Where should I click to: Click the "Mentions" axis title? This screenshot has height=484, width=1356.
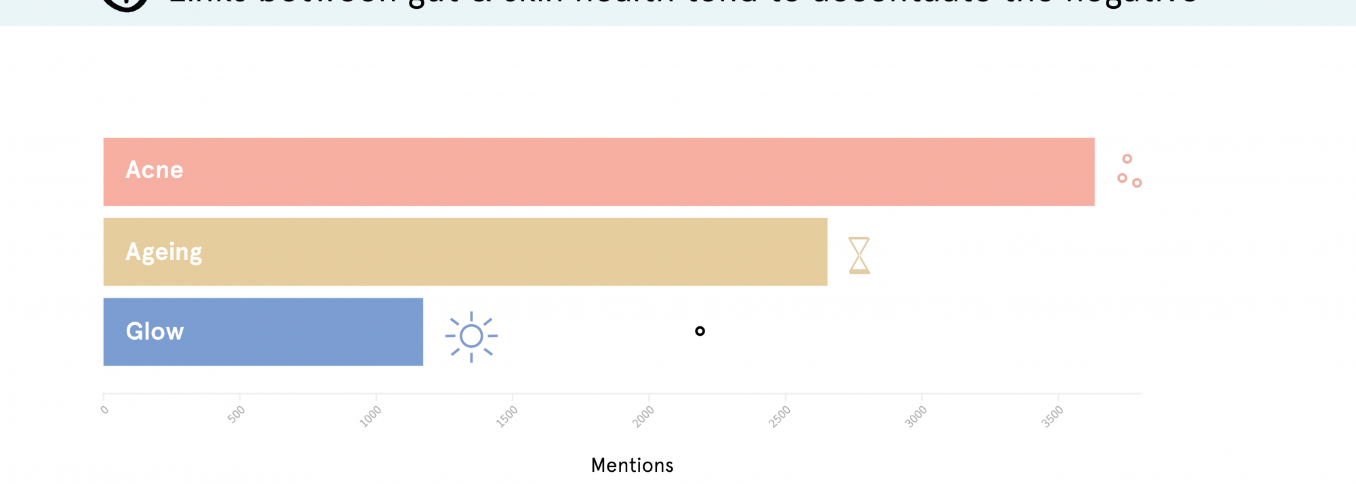pyautogui.click(x=632, y=465)
